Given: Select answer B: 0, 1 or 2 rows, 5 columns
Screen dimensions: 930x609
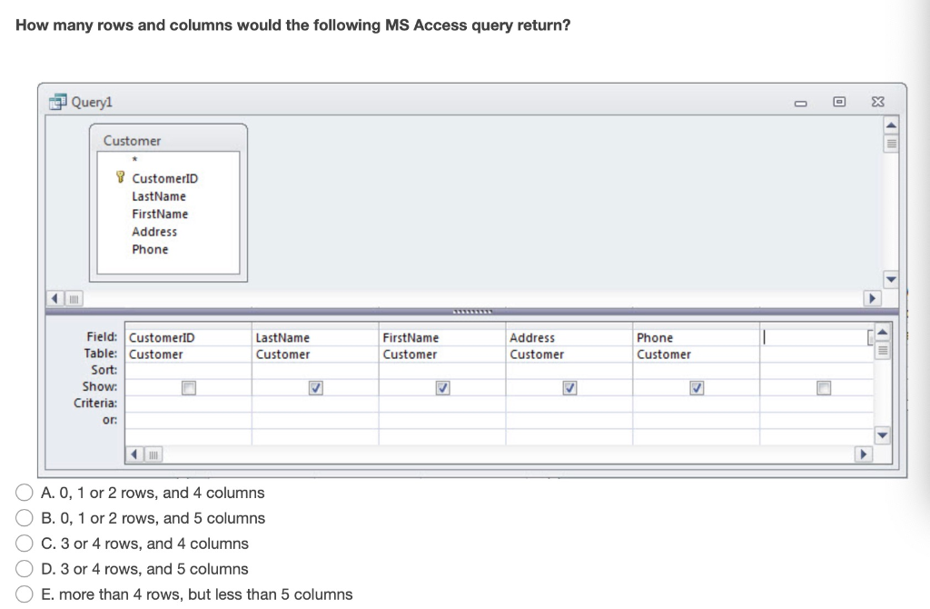Looking at the screenshot, I should (x=24, y=518).
